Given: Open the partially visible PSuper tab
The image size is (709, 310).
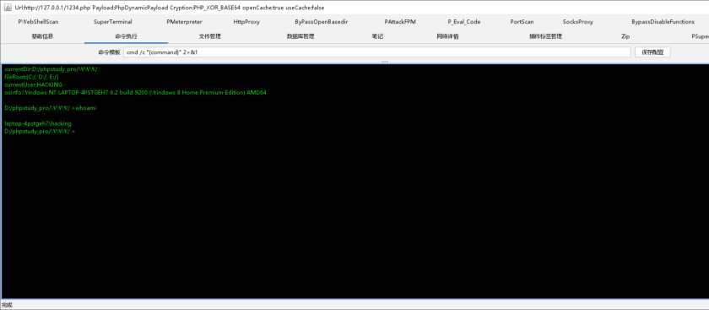Looking at the screenshot, I should point(700,36).
